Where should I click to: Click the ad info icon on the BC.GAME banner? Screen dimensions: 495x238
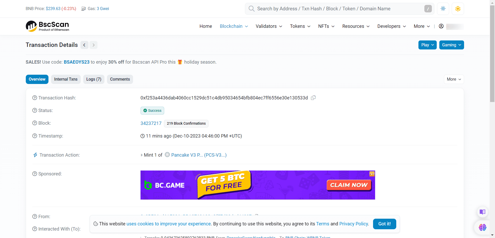pyautogui.click(x=372, y=174)
